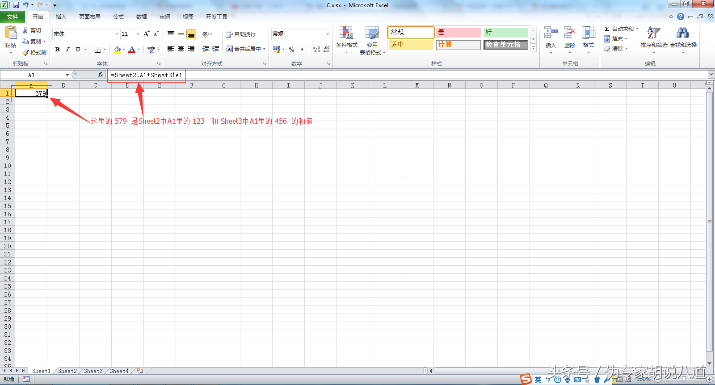Save workbook from quick access toolbar
715x385 pixels.
(x=16, y=5)
